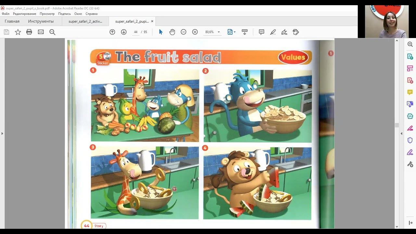
Task: Open the Окно menu
Action: tap(78, 14)
